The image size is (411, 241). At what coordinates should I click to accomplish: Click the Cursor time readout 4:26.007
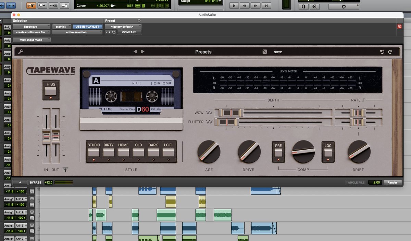pos(103,6)
